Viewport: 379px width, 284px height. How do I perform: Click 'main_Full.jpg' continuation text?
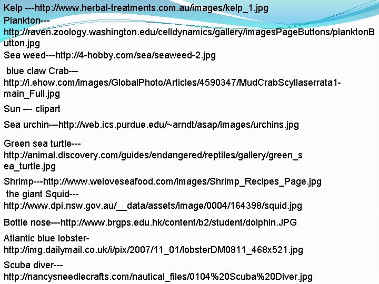[32, 94]
